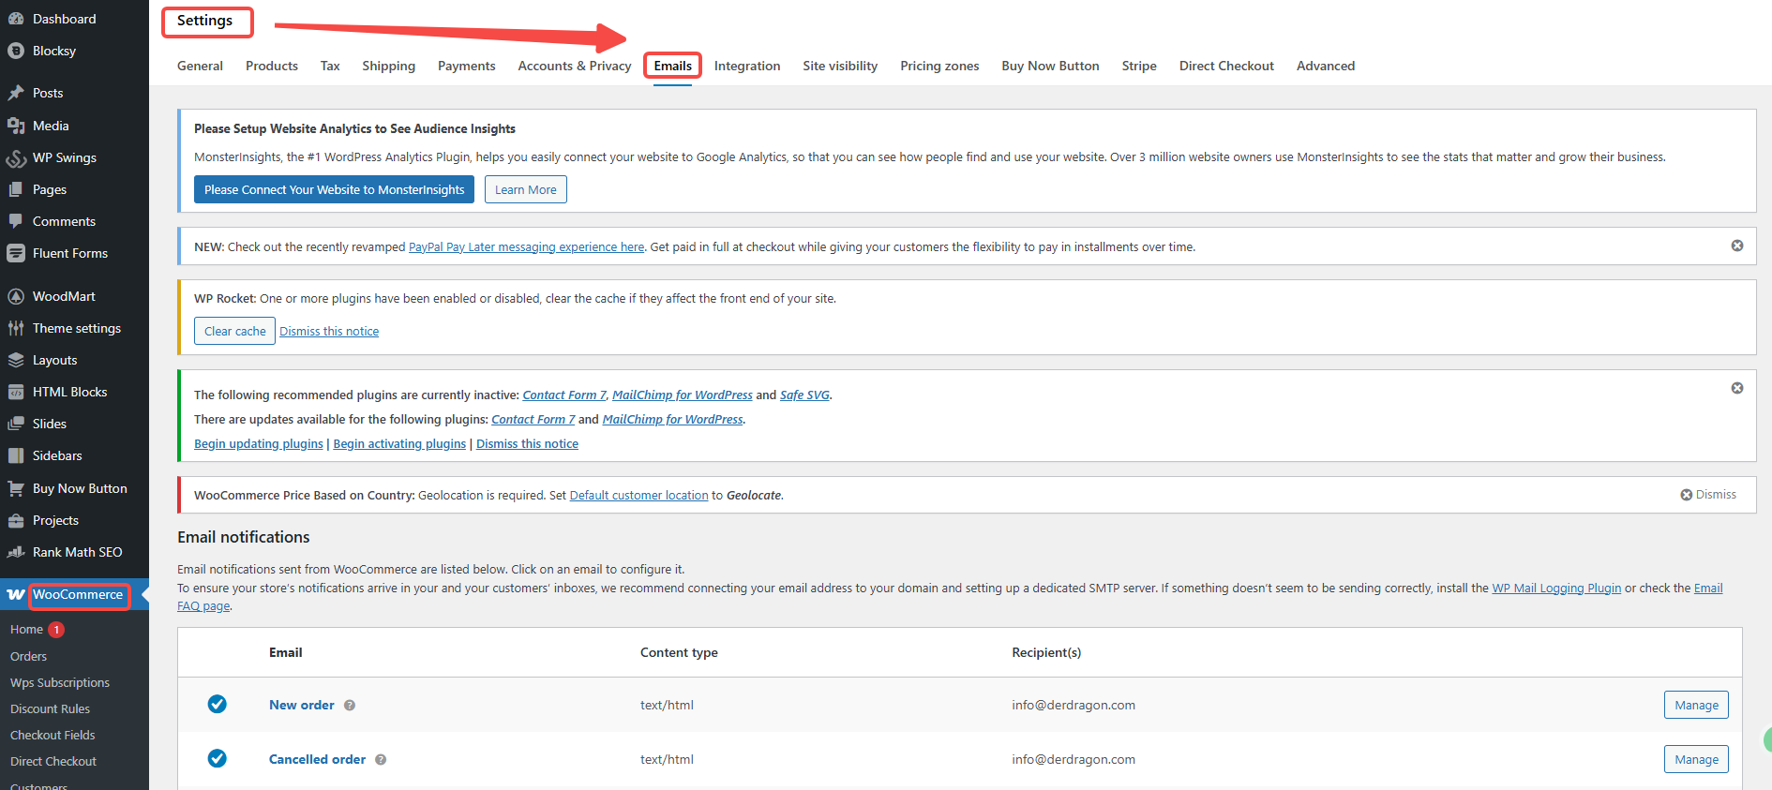This screenshot has height=790, width=1772.
Task: Click Please Connect Your Website to MonsterInsights
Action: coord(334,189)
